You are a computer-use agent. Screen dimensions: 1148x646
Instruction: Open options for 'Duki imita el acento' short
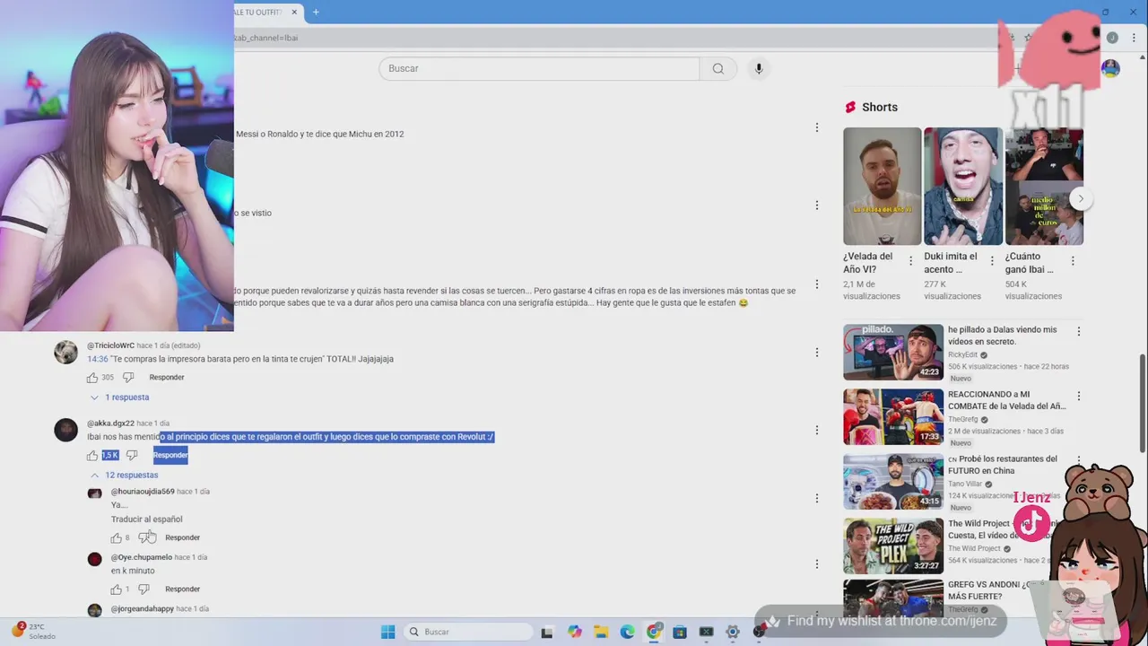[x=992, y=261]
